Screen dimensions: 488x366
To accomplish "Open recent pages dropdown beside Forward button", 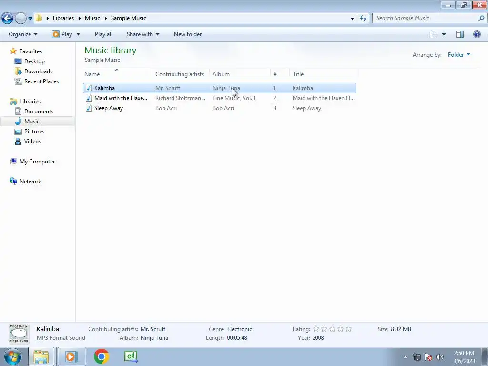I will [x=30, y=19].
